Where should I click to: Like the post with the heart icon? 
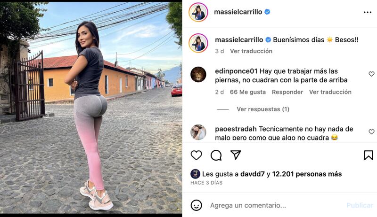196,155
